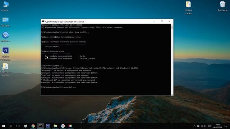230x129 pixels.
Task: Open File Explorer from the taskbar
Action: point(55,126)
